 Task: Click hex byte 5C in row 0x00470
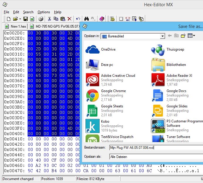pos(31,171)
